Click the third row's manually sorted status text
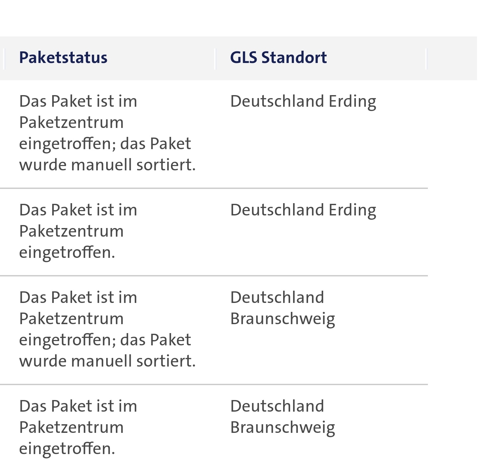Image resolution: width=478 pixels, height=465 pixels. pos(107,329)
